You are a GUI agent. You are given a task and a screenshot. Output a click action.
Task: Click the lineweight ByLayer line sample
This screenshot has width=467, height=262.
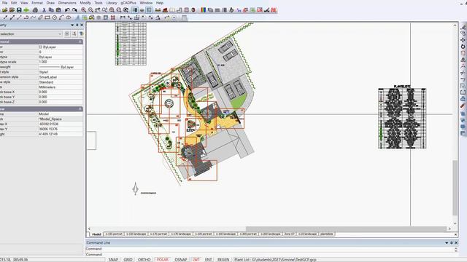point(49,67)
